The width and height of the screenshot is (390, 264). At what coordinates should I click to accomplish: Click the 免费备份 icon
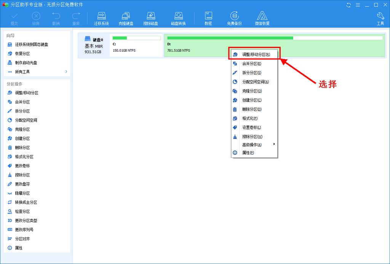pos(234,18)
